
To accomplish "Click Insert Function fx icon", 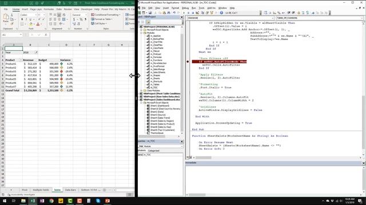I will [x=46, y=35].
